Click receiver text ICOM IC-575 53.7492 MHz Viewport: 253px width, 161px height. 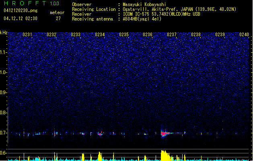(x=162, y=14)
